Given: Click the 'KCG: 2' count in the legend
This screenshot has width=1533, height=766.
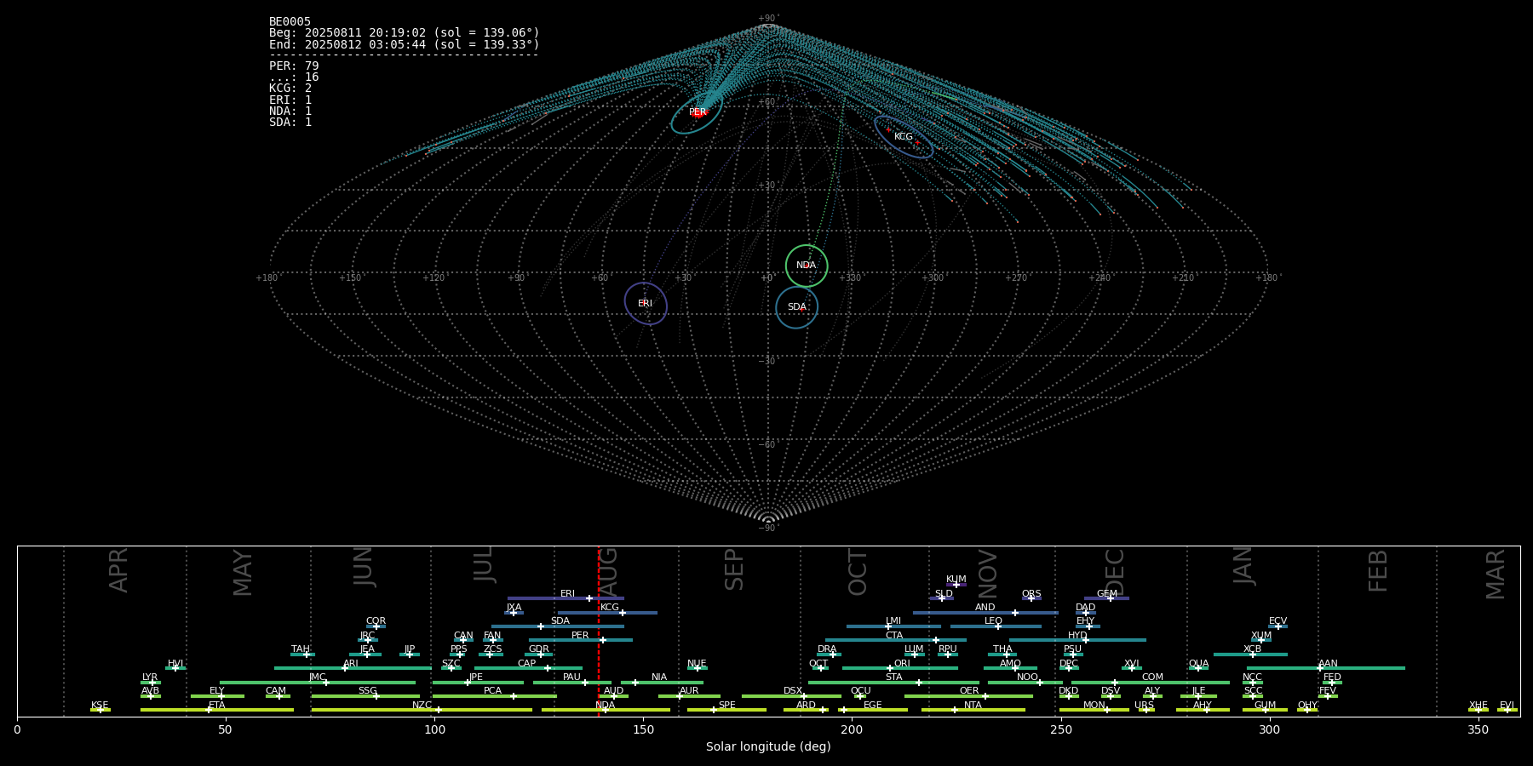Looking at the screenshot, I should 290,89.
